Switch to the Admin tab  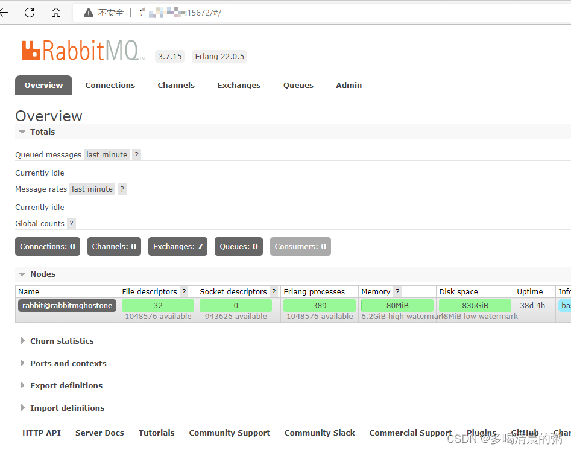tap(349, 85)
